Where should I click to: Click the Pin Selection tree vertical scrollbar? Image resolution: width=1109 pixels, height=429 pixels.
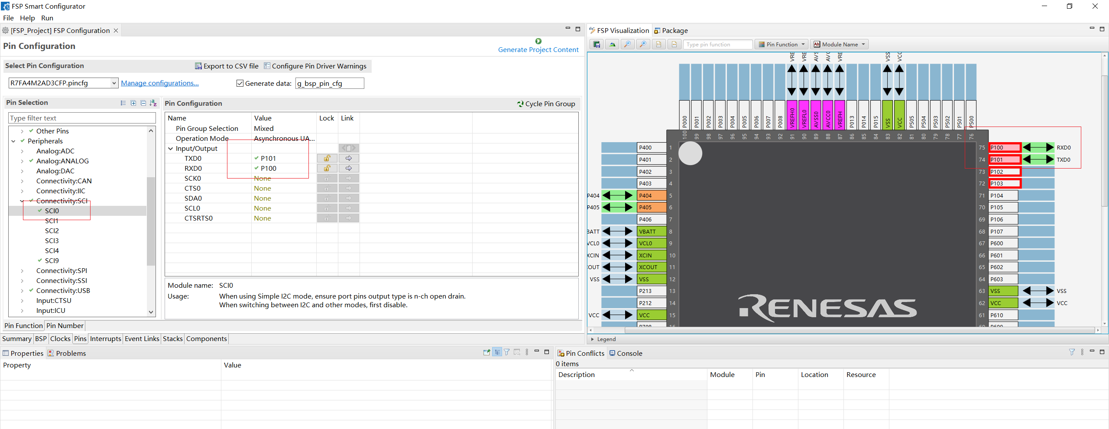[151, 221]
